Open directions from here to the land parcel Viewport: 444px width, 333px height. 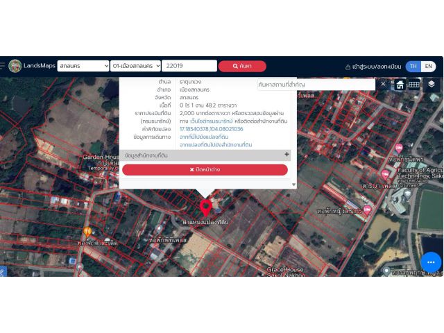click(204, 137)
